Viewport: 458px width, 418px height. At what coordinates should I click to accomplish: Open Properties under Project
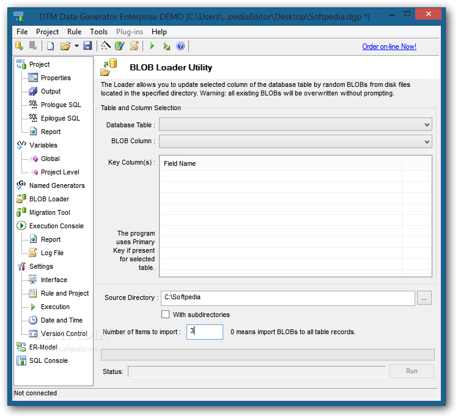(56, 78)
